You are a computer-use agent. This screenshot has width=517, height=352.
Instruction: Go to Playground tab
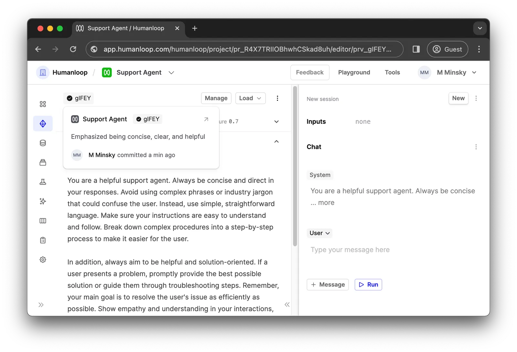pyautogui.click(x=354, y=73)
